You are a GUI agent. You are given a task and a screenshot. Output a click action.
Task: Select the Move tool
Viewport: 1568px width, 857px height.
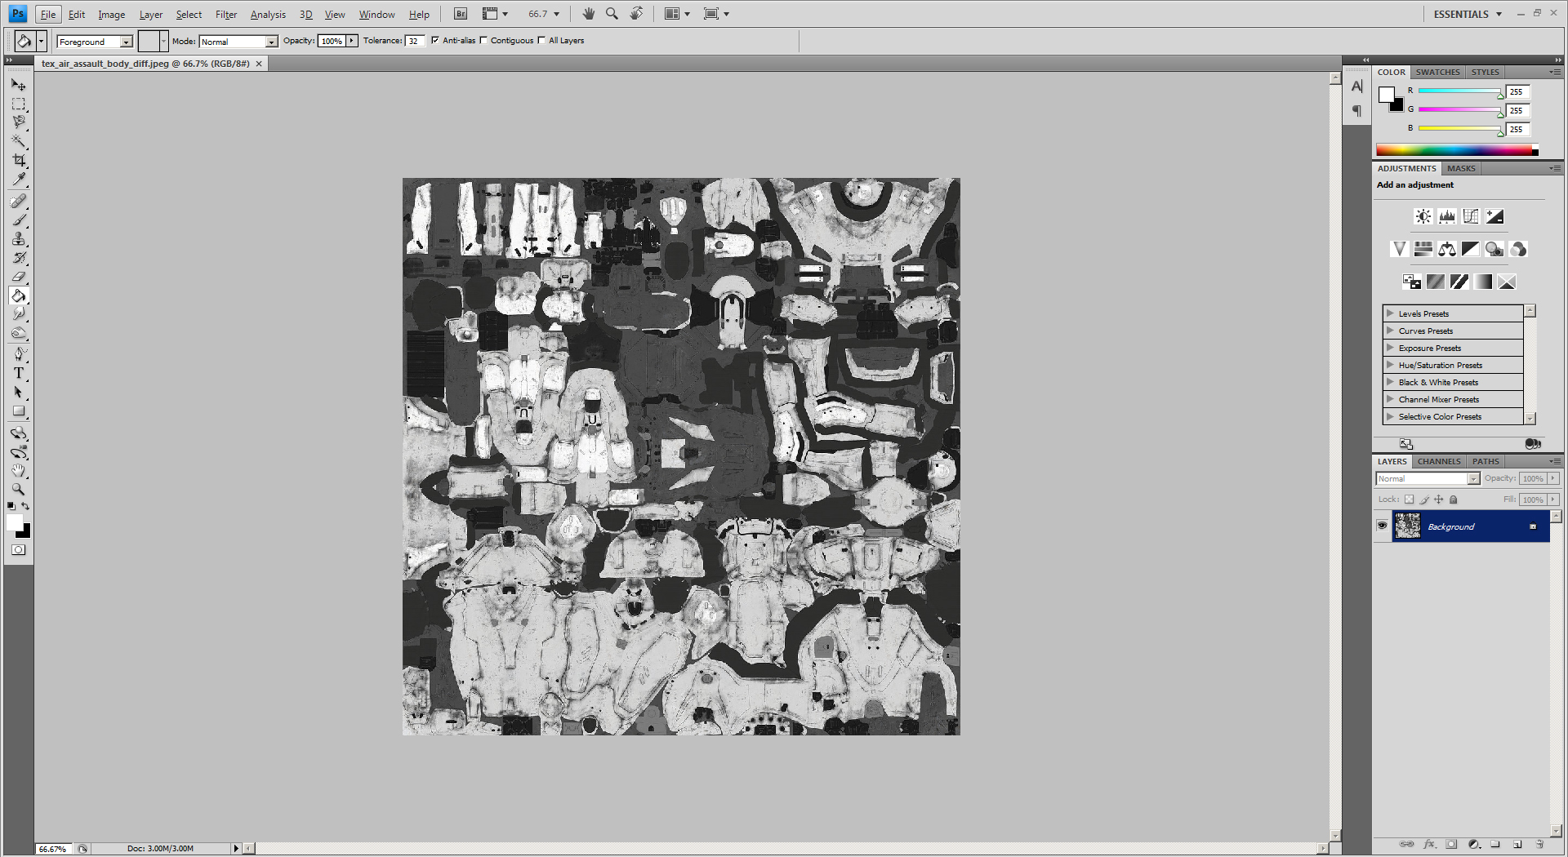(x=18, y=85)
